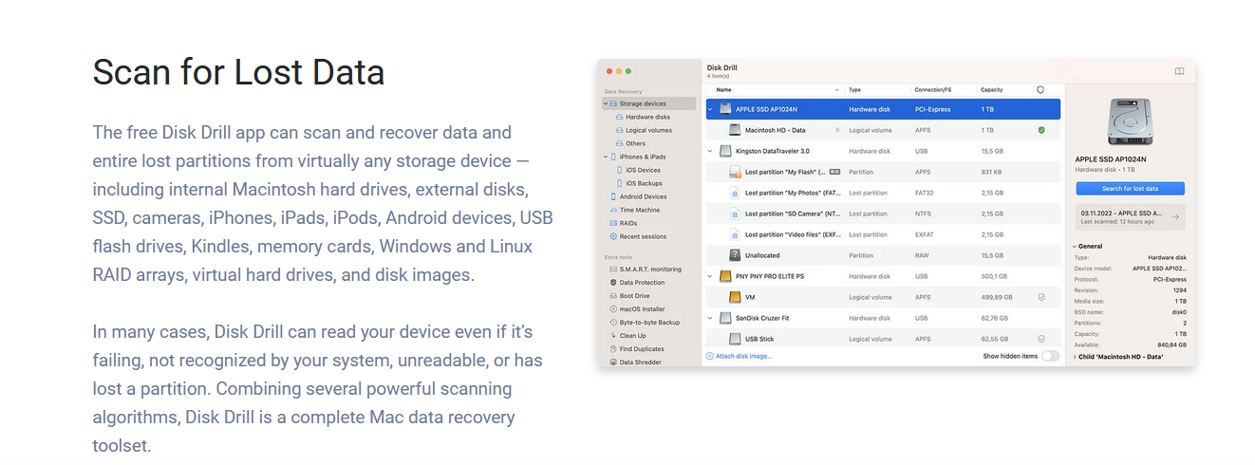Image resolution: width=1255 pixels, height=465 pixels.
Task: Expand Child 'Macintosh HD - Data' section
Action: (1076, 357)
